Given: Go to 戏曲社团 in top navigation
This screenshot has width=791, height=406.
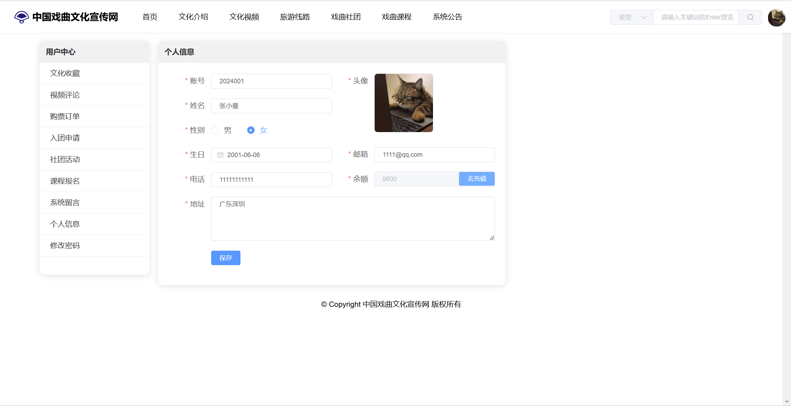Looking at the screenshot, I should coord(346,17).
